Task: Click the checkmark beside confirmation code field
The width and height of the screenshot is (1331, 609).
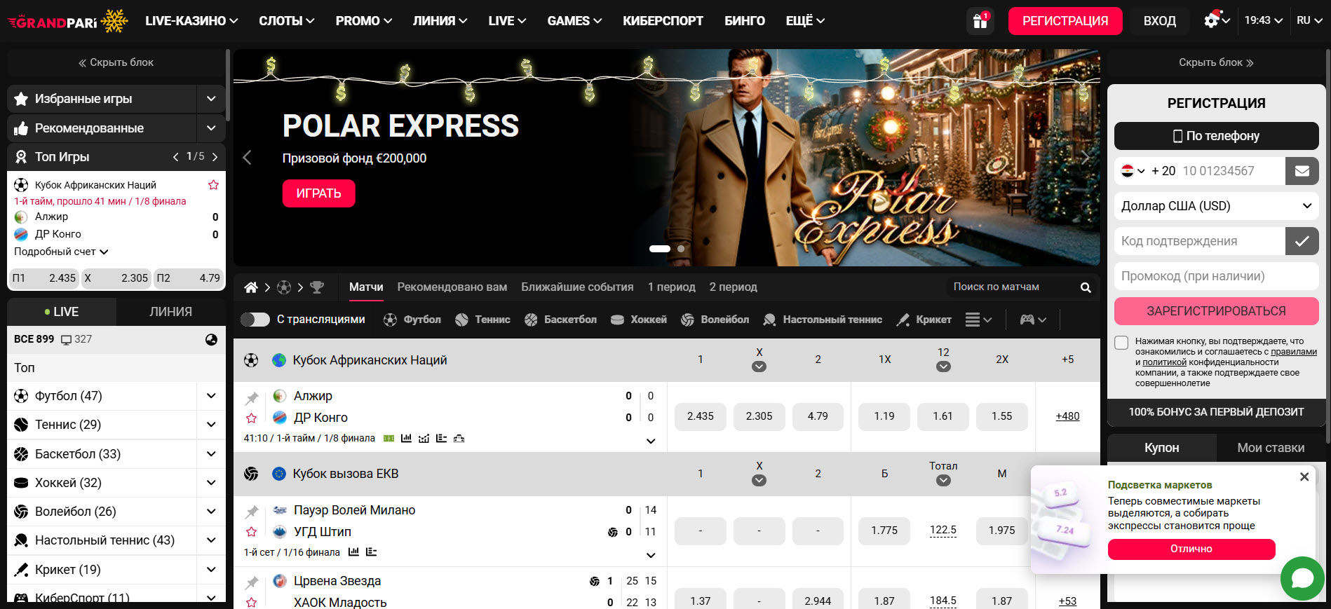Action: pyautogui.click(x=1302, y=241)
